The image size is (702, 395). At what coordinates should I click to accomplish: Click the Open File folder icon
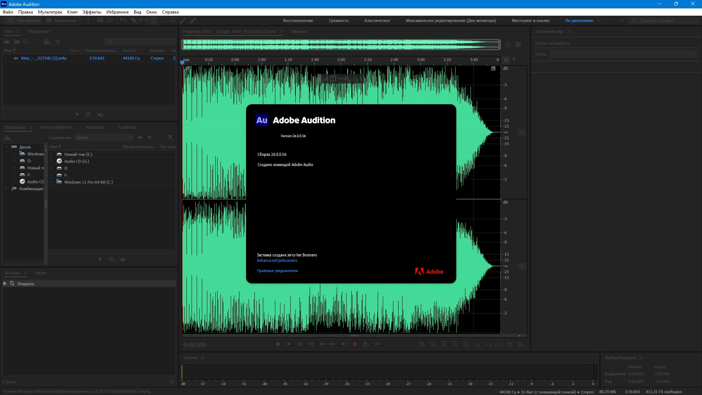pyautogui.click(x=7, y=42)
